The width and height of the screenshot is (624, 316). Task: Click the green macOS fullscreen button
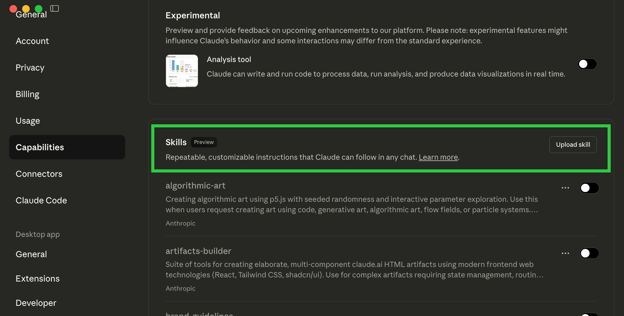point(39,9)
